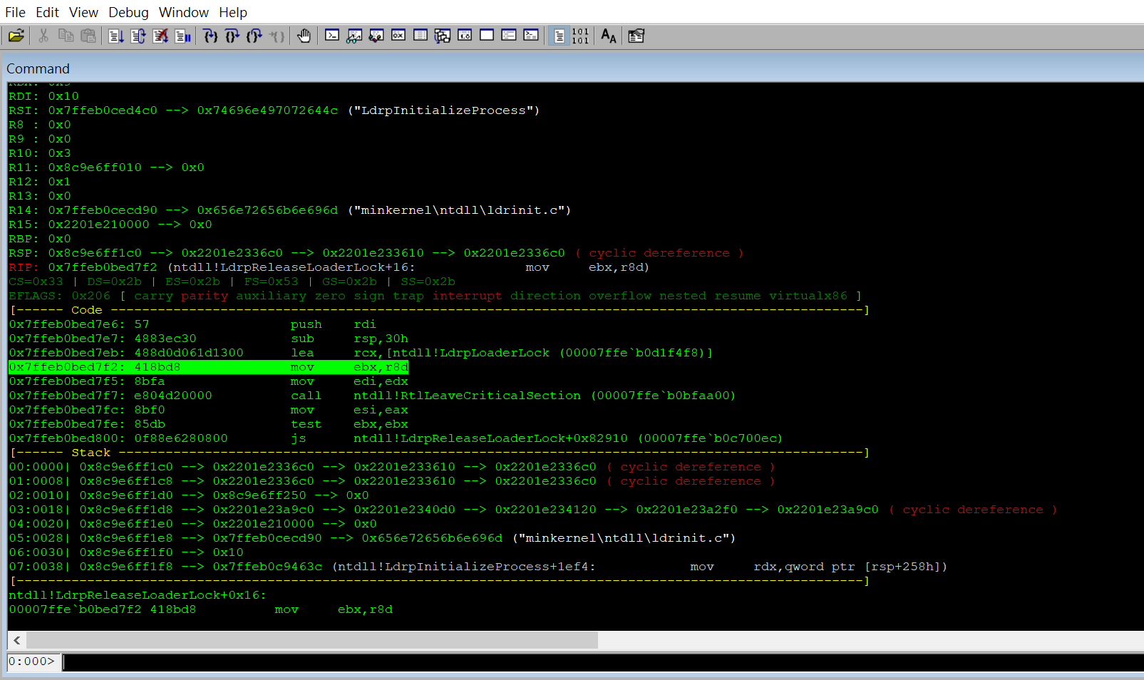Click 'minkernel\ntdll\ldrinit.c' string on R14 line
Viewport: 1144px width, 680px height.
[459, 210]
